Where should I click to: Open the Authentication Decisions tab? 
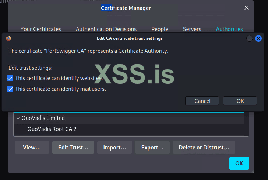click(106, 29)
